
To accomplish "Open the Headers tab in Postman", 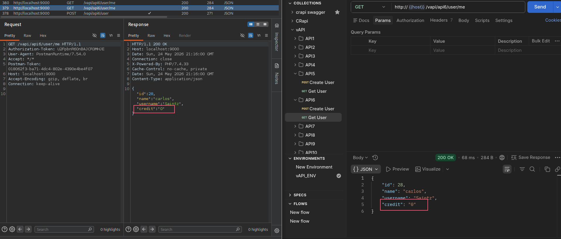I will (441, 20).
